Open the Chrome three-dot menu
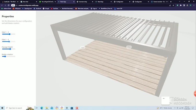This screenshot has width=196, height=110. [194, 5]
